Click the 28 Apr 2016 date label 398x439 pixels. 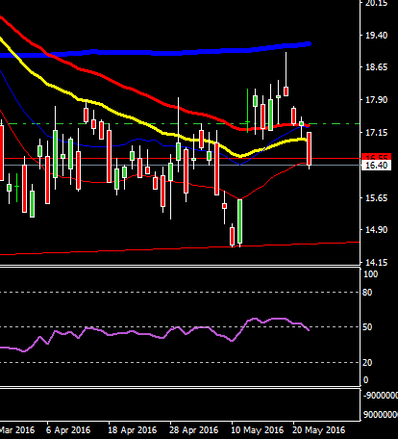pos(193,430)
